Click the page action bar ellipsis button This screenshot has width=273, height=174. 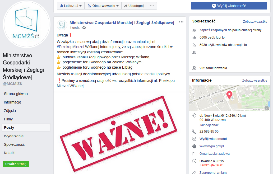(152, 6)
